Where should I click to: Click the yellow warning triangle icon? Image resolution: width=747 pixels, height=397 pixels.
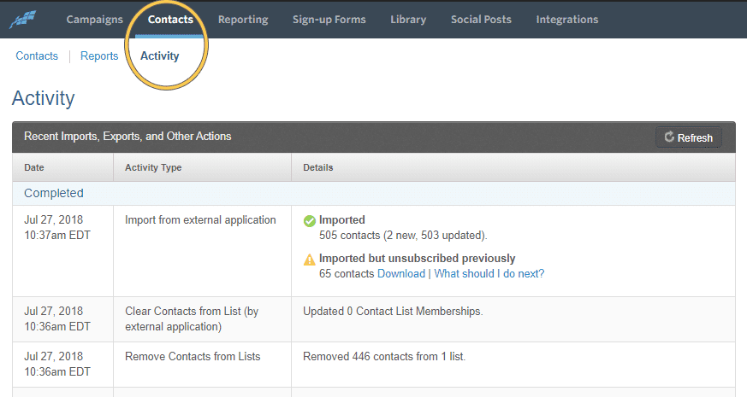[309, 260]
